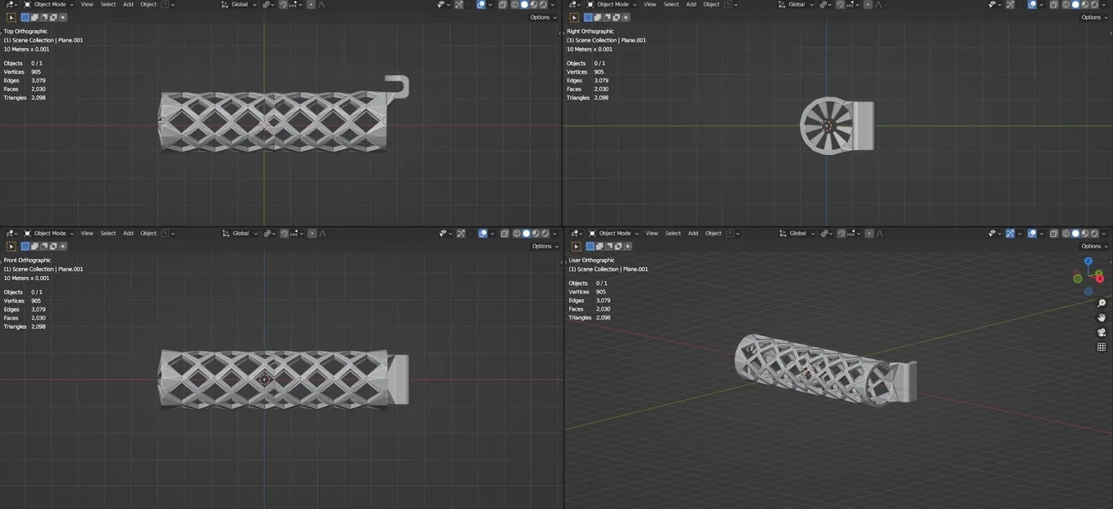The image size is (1113, 509).
Task: Toggle X-ray in Top Orthographic viewport
Action: tap(503, 5)
